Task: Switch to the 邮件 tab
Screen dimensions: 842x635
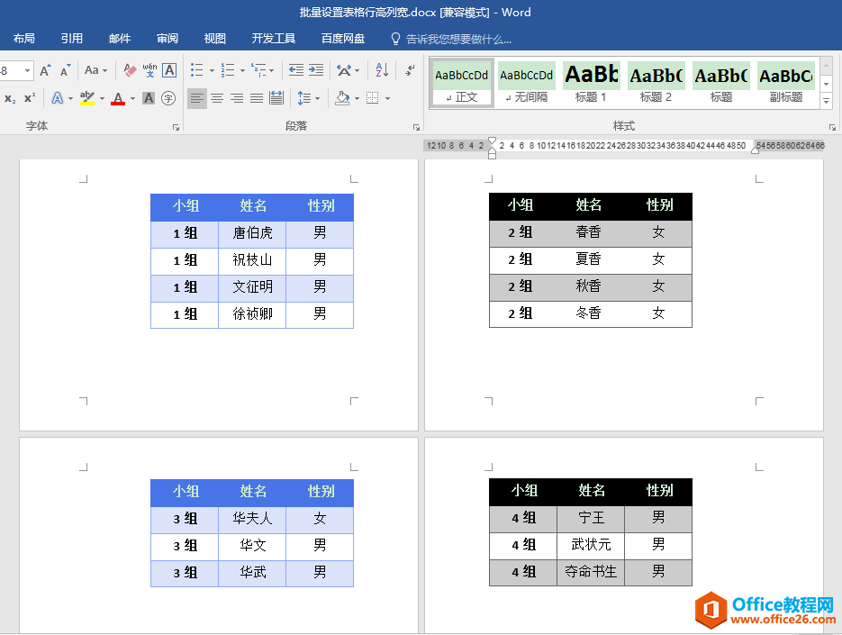Action: [120, 39]
